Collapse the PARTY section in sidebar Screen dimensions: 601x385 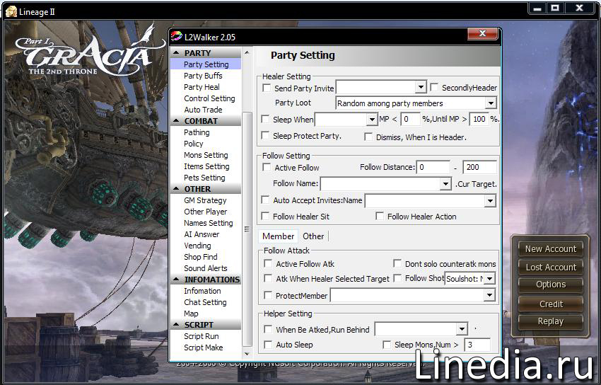177,53
